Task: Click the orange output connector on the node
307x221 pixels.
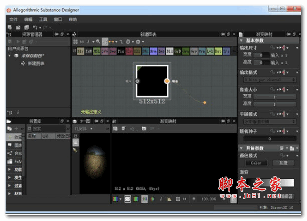Action: [x=167, y=81]
